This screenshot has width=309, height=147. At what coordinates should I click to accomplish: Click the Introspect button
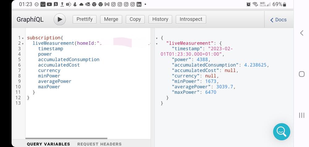point(191,19)
